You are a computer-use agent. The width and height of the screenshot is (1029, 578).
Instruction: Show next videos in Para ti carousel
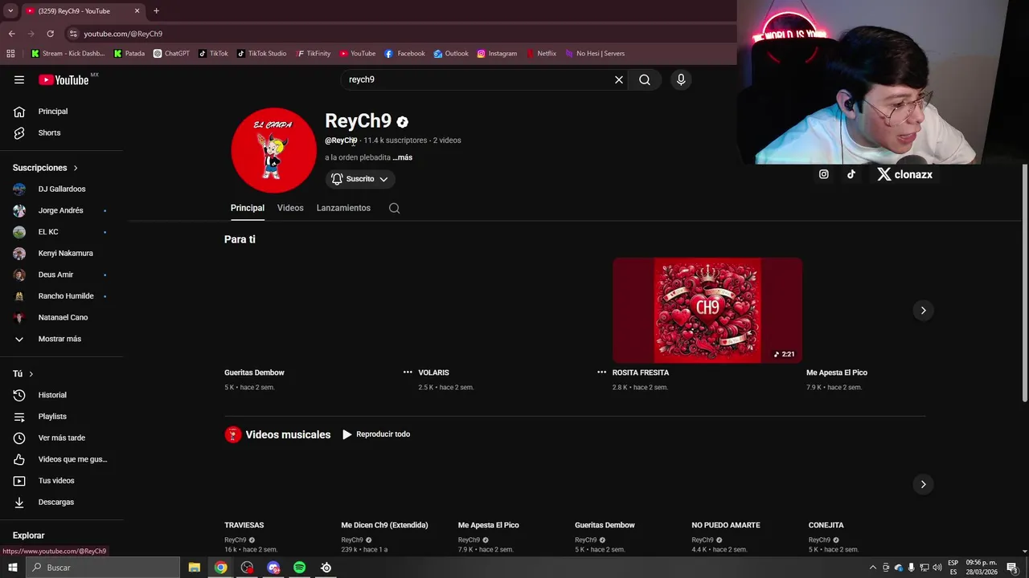(923, 310)
